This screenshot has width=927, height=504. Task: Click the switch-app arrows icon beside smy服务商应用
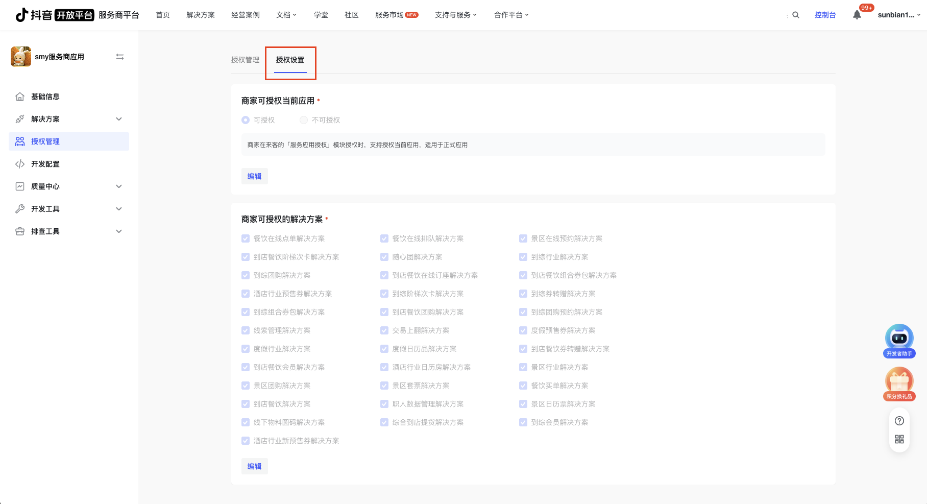point(120,57)
